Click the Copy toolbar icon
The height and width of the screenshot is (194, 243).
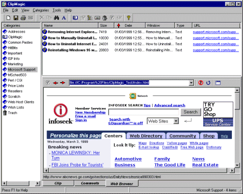pyautogui.click(x=49, y=18)
